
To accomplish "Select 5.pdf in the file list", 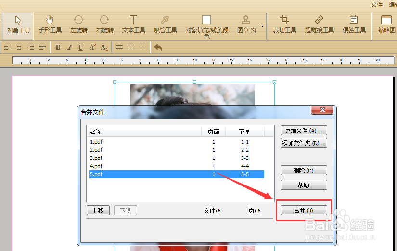I will tap(177, 174).
